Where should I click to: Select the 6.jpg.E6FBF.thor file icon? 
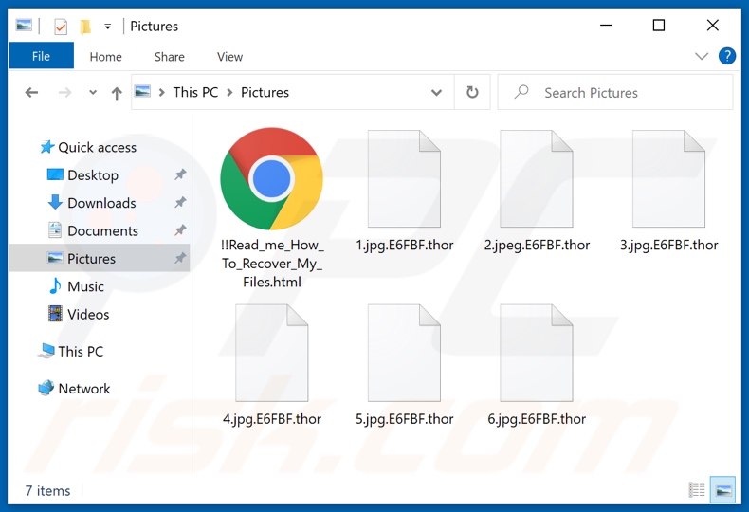pos(537,353)
